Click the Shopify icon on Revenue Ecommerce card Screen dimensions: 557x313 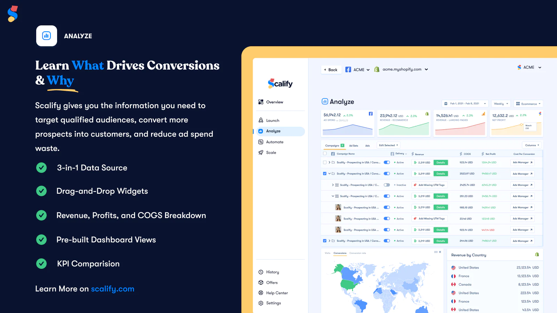[x=427, y=114]
